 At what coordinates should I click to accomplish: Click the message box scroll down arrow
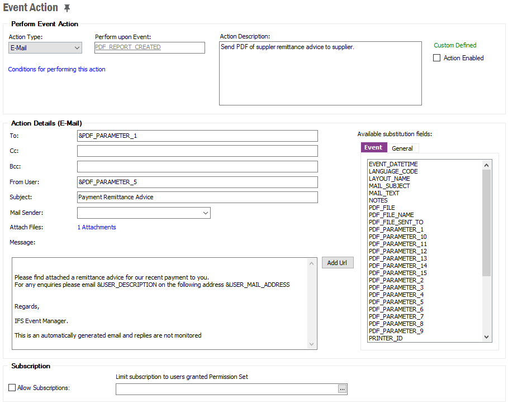[312, 344]
